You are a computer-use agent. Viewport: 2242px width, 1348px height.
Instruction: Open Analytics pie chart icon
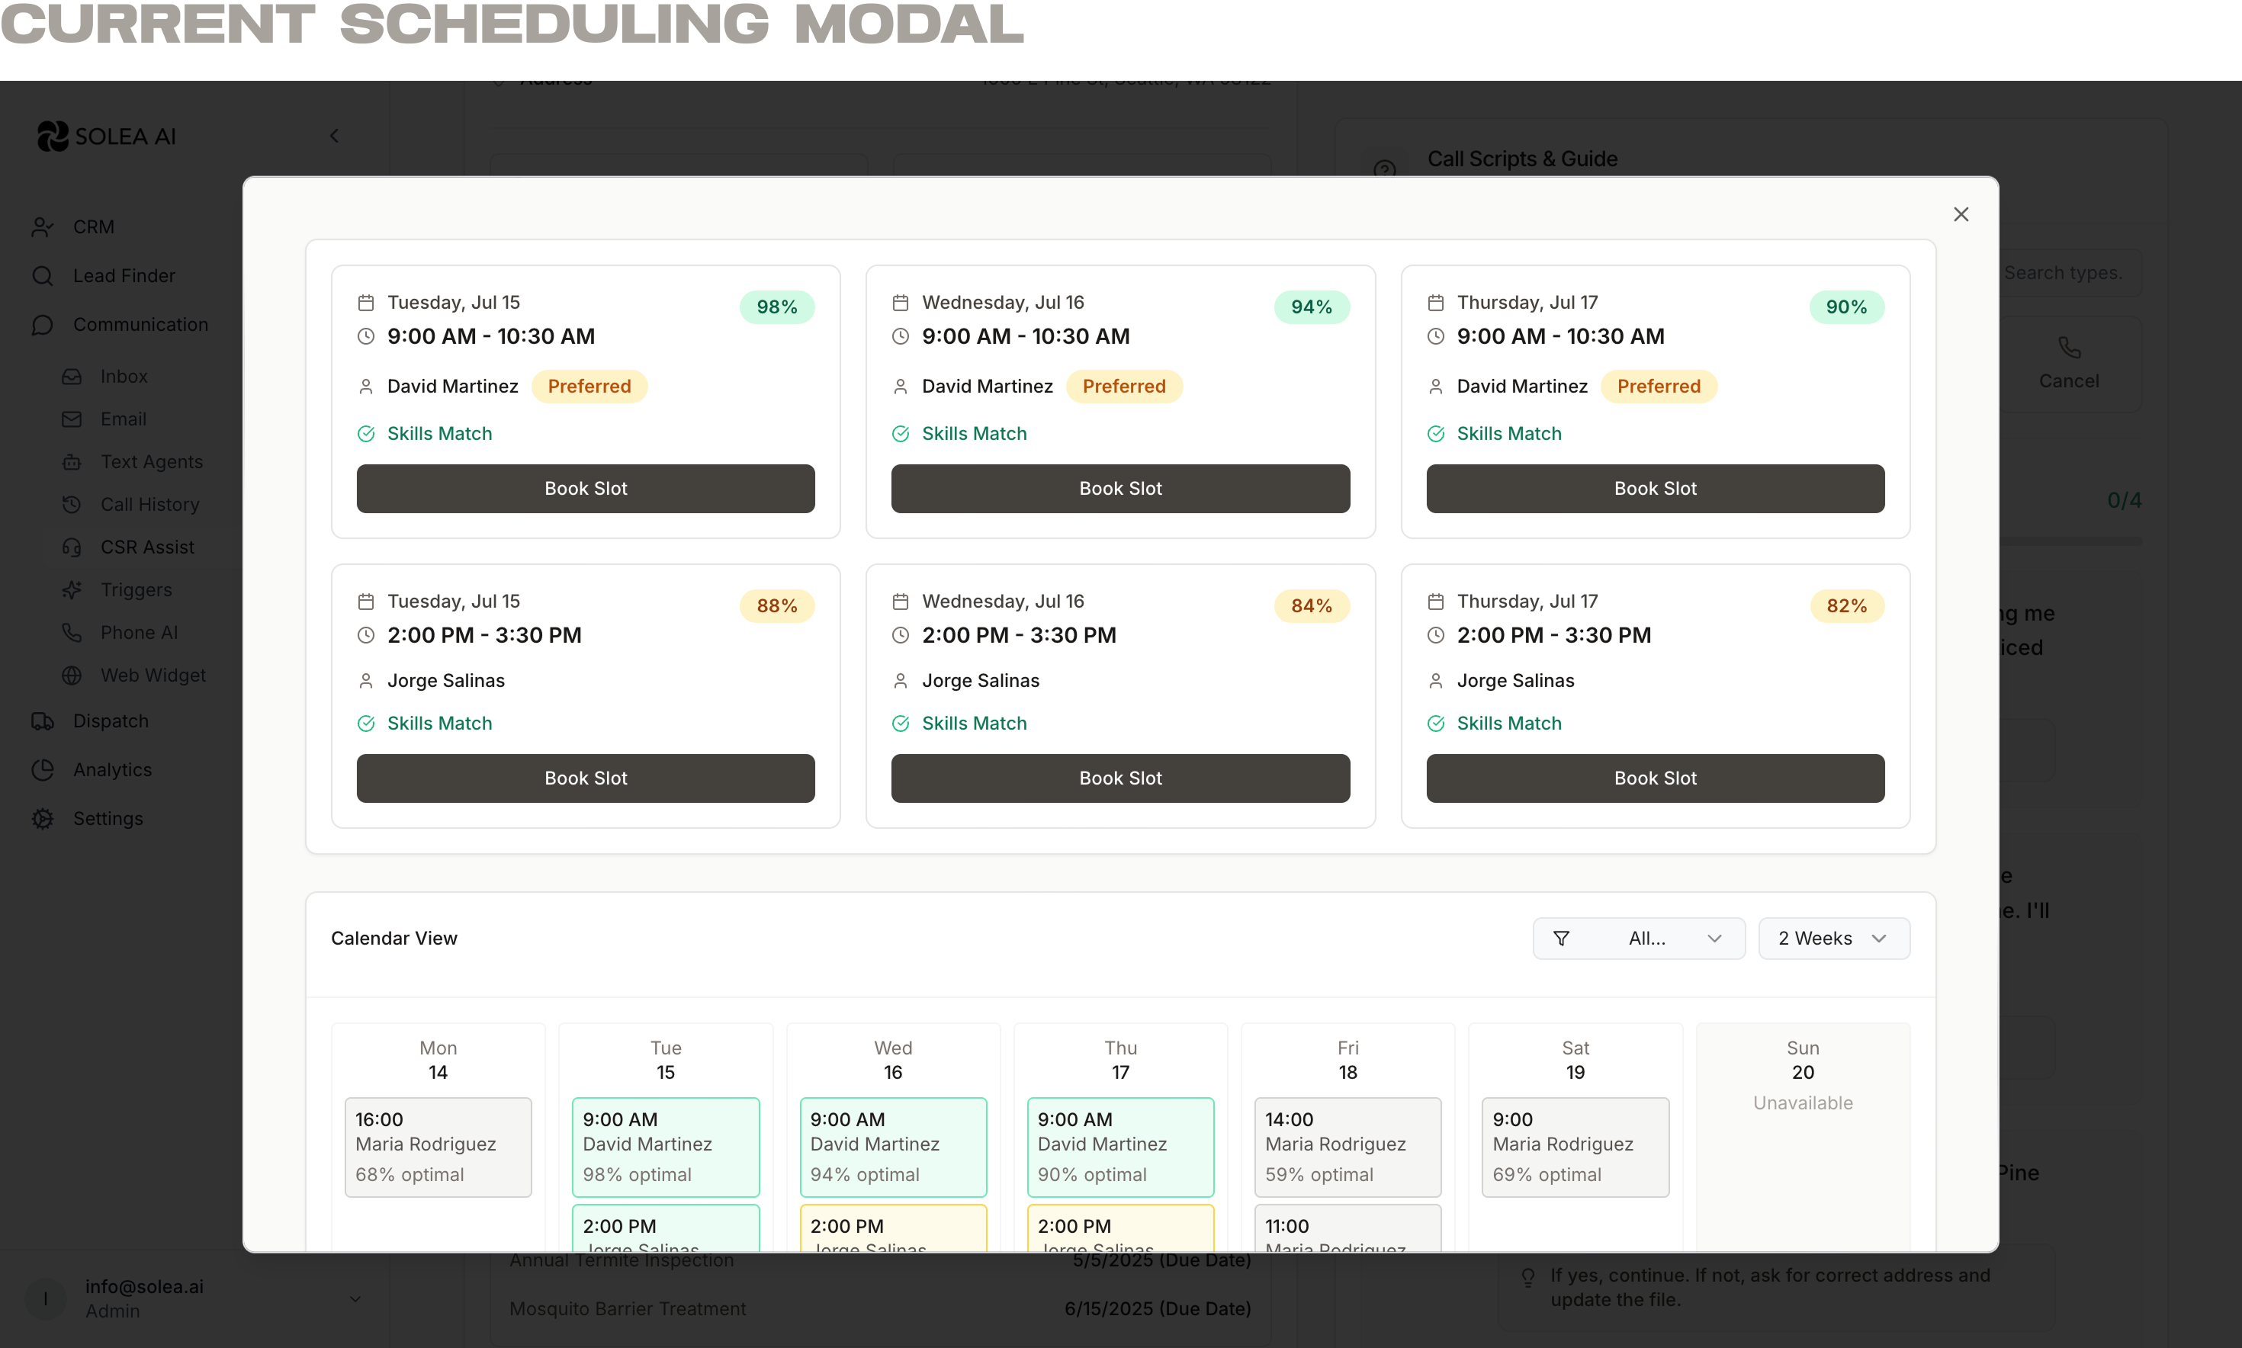tap(42, 770)
